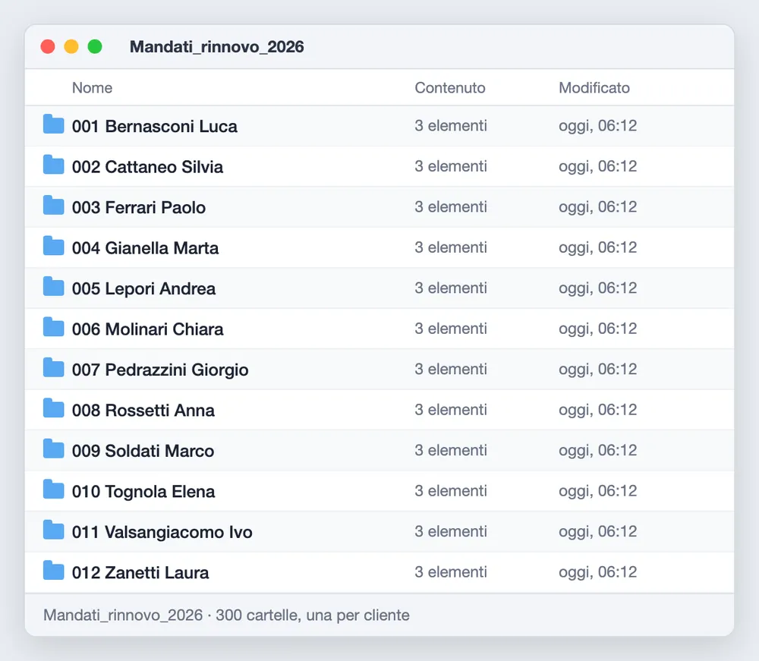Click the window title Mandati_rinnovo_2026
Viewport: 759px width, 661px height.
coord(217,47)
